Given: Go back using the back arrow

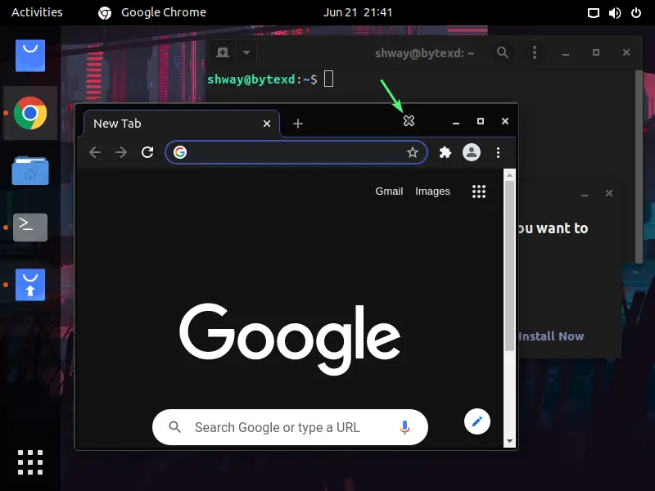Looking at the screenshot, I should coord(95,152).
